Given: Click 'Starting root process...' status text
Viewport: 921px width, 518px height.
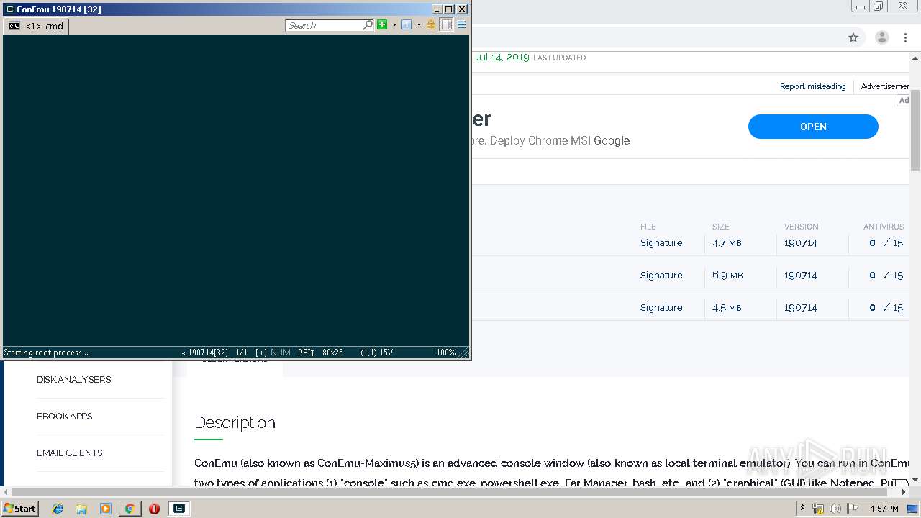Looking at the screenshot, I should coord(46,353).
